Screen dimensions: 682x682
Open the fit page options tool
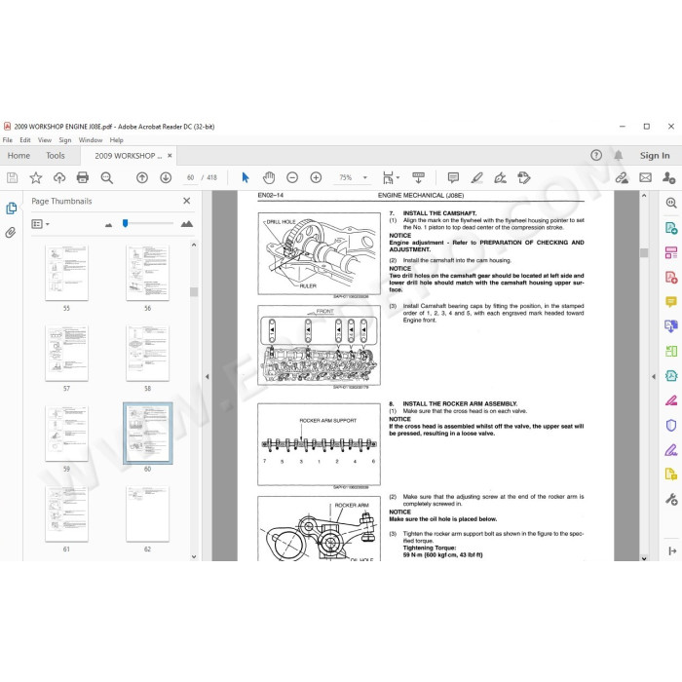point(390,177)
